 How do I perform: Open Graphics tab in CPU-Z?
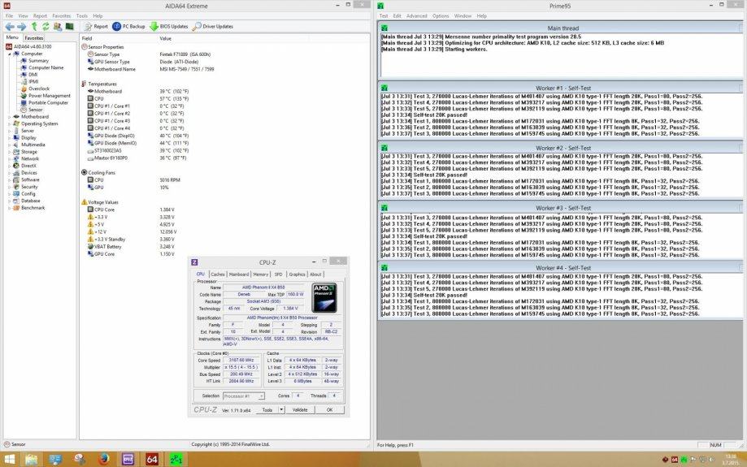tap(297, 275)
